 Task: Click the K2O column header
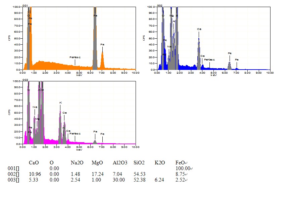pyautogui.click(x=160, y=163)
